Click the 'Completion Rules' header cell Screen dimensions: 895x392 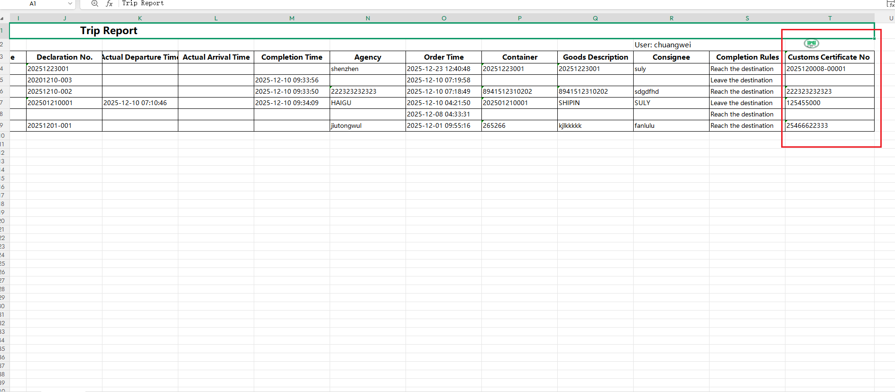click(x=747, y=57)
